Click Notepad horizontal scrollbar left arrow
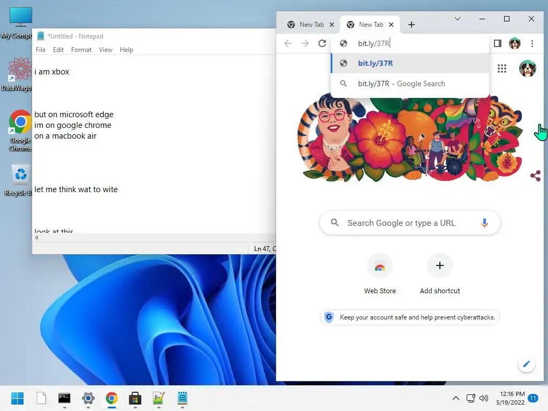 36,238
